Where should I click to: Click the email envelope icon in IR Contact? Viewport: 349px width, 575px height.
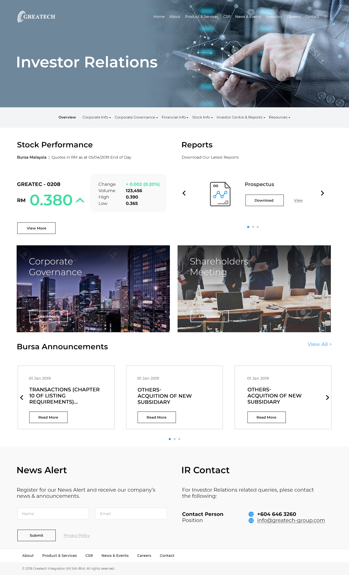pos(251,521)
